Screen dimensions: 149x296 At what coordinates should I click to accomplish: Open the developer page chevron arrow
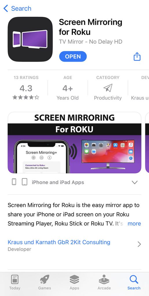click(x=139, y=244)
